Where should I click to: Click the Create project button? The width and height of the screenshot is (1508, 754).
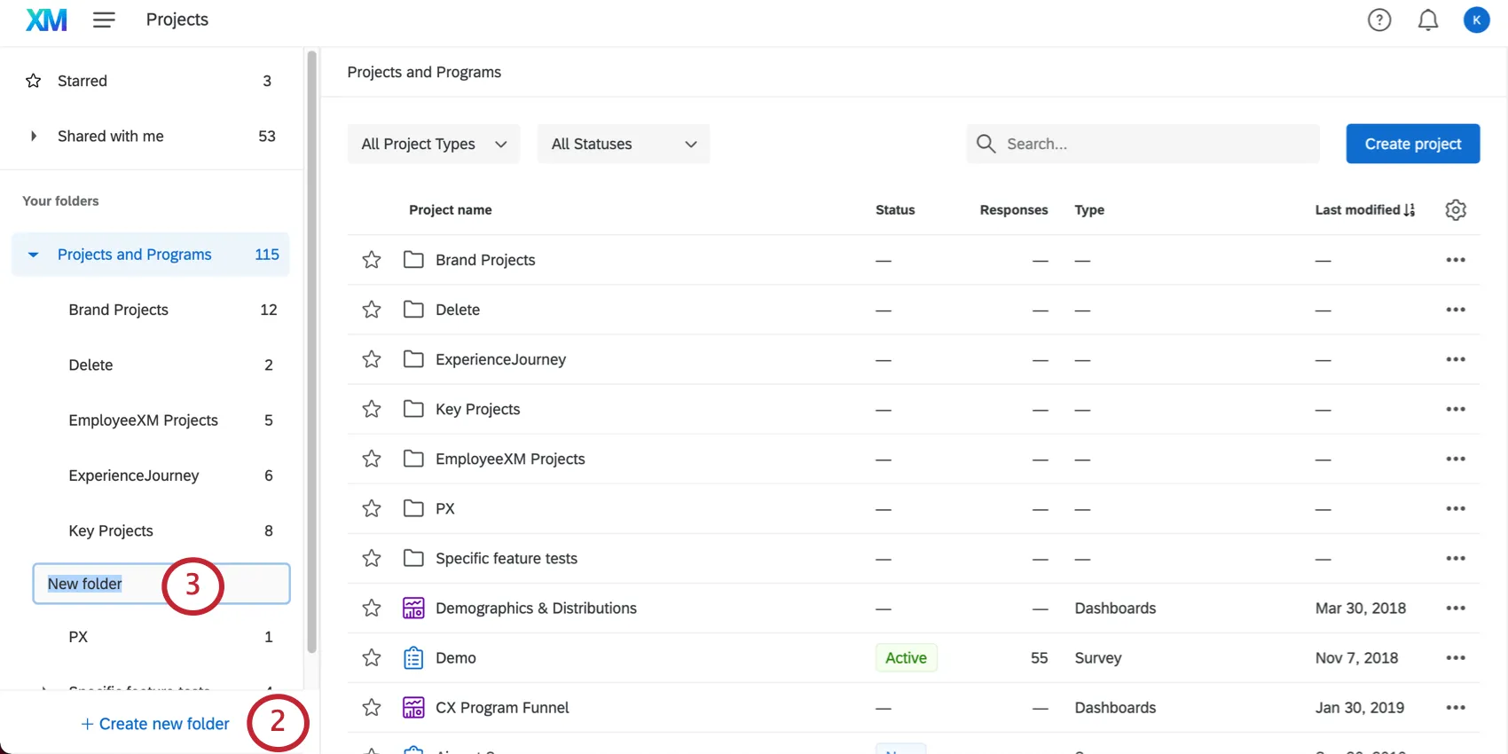pos(1412,144)
